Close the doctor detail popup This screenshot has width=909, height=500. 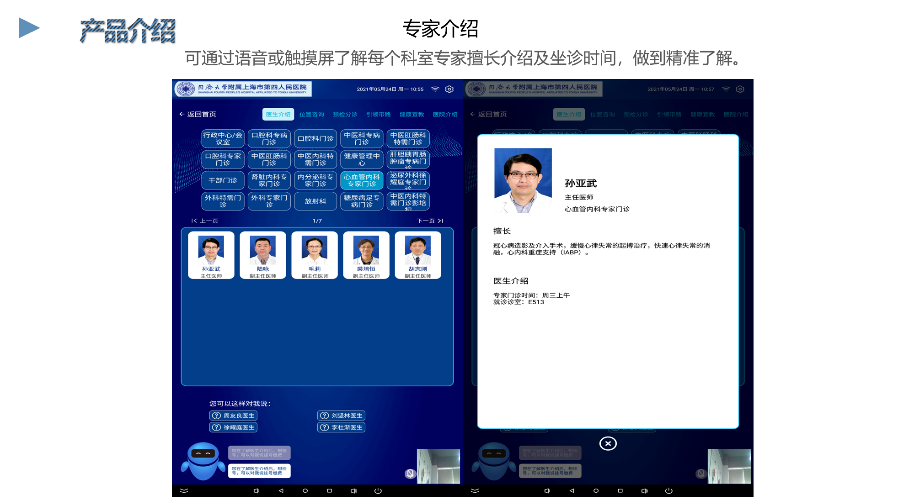608,443
